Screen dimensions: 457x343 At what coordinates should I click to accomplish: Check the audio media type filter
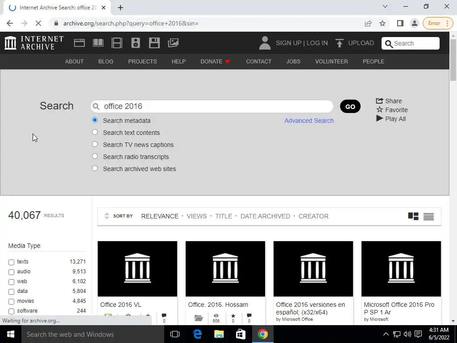tap(11, 272)
